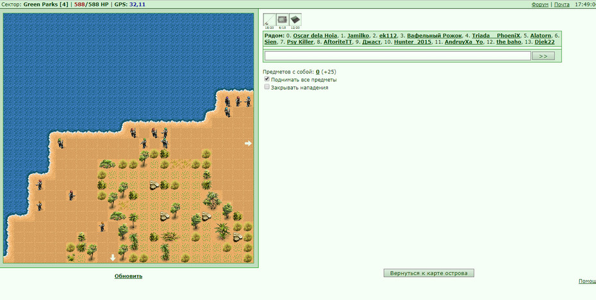Viewport: 596px width, 300px height.
Task: Click the white right arrow on the map
Action: pos(248,143)
